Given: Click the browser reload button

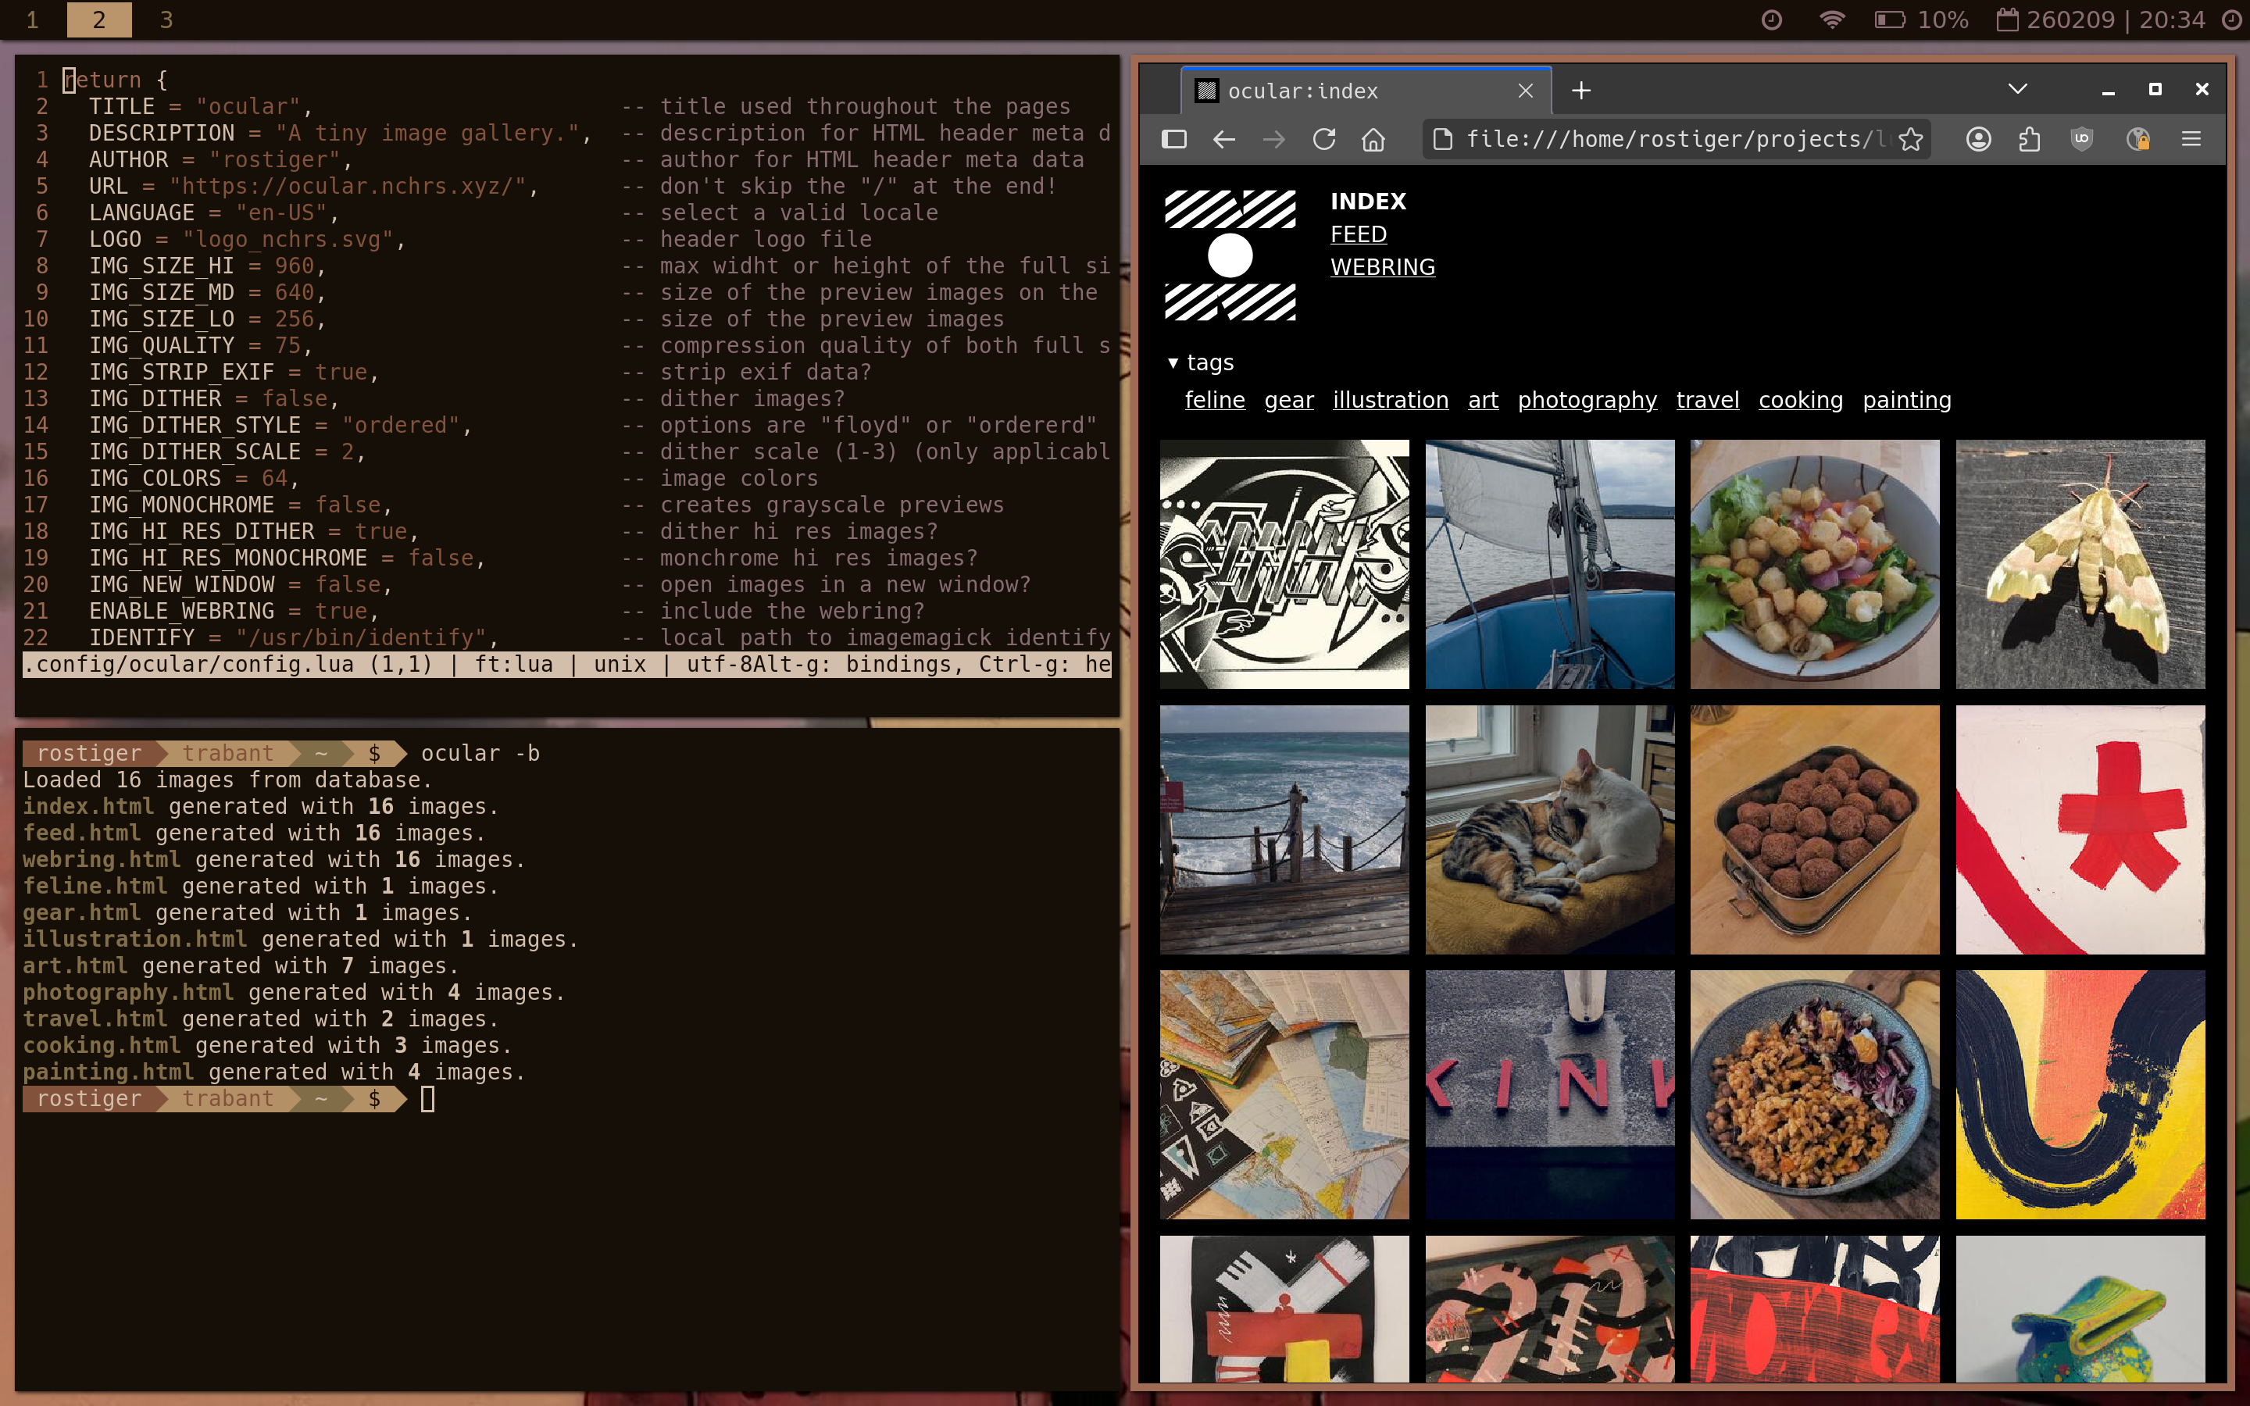Looking at the screenshot, I should (x=1323, y=140).
